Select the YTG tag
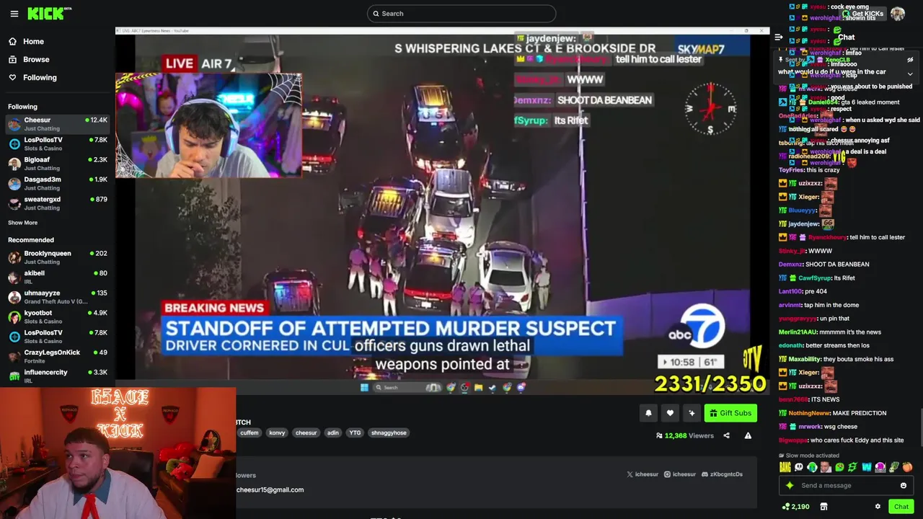 [x=355, y=432]
